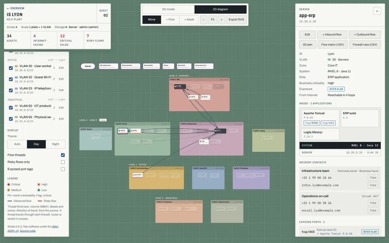Select the pc-acct-01 workstation node
The height and width of the screenshot is (243, 389).
coord(137,175)
